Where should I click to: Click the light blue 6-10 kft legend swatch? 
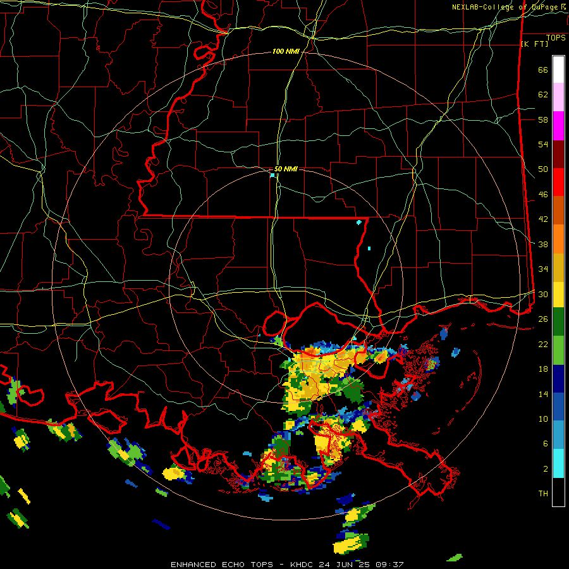(x=558, y=435)
